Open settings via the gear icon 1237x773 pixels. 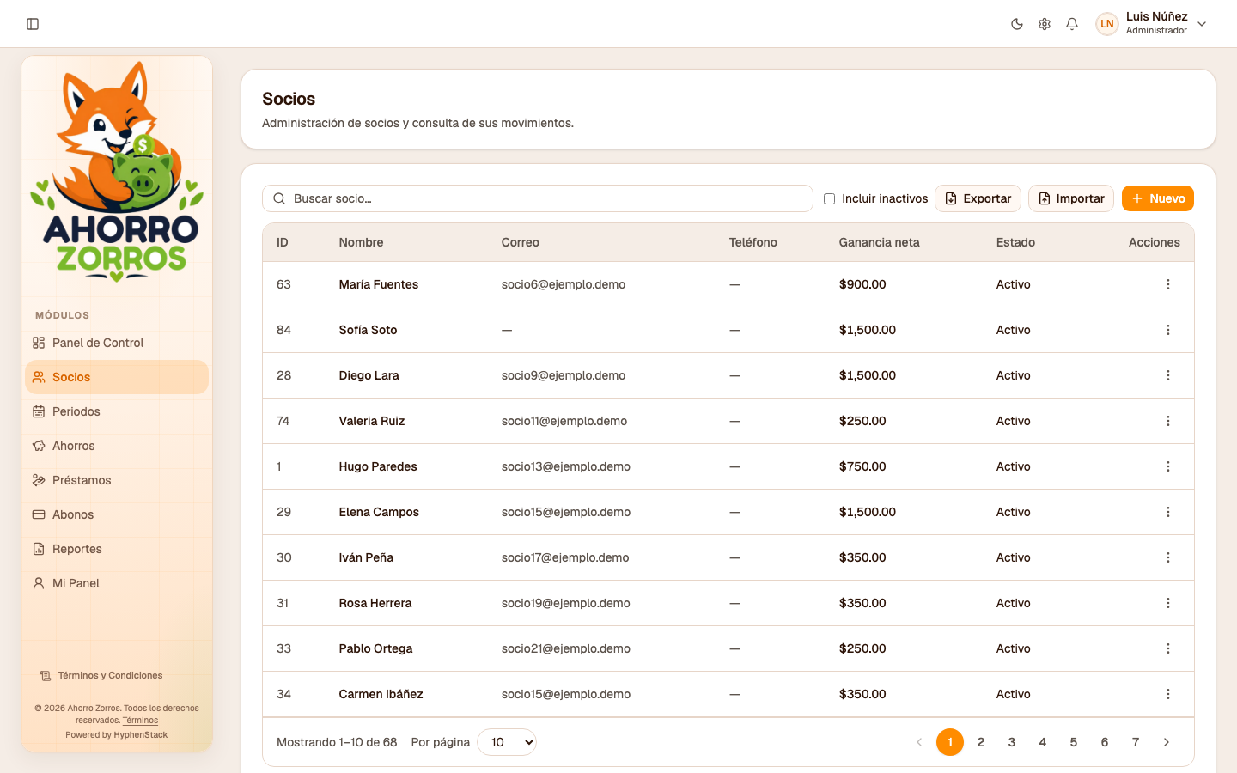coord(1045,24)
